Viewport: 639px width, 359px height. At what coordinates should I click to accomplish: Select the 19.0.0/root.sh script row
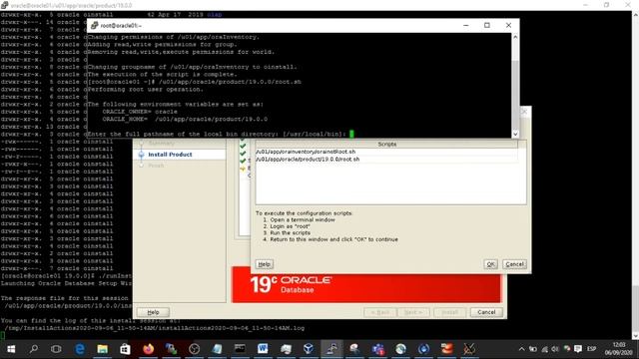(x=386, y=160)
